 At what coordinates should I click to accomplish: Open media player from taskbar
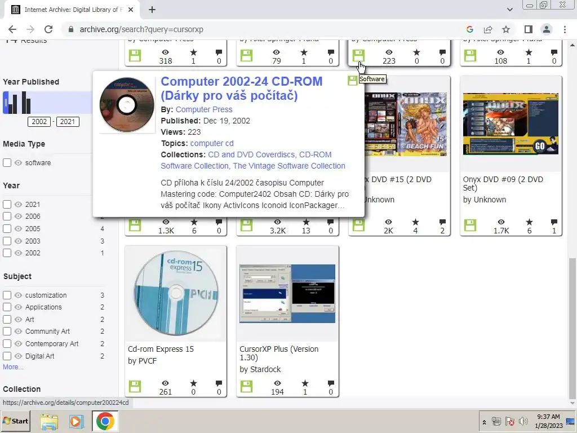point(76,422)
